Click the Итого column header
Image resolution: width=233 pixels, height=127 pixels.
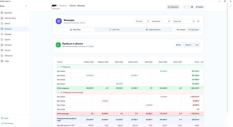point(197,62)
